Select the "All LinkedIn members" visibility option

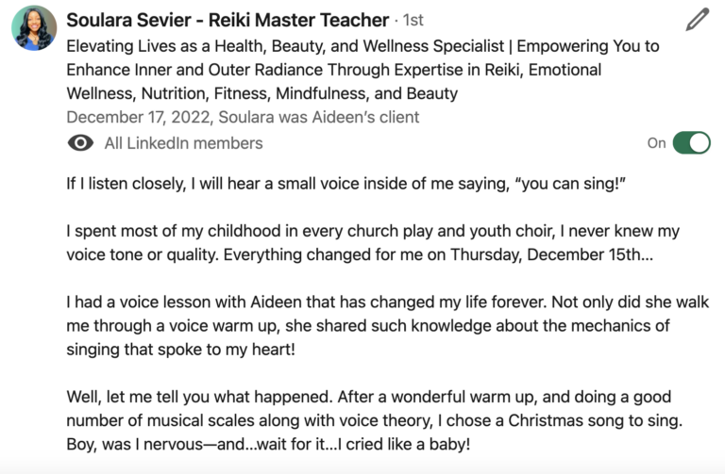183,143
